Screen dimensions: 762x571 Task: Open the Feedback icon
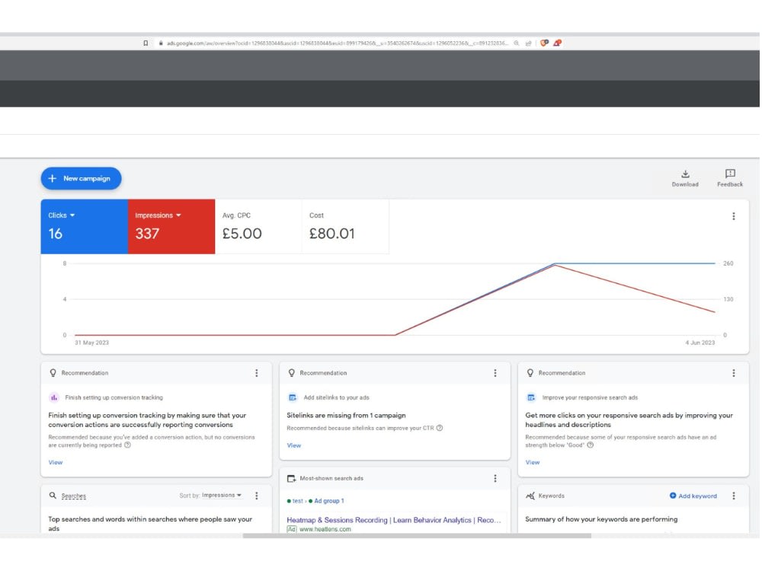pyautogui.click(x=730, y=174)
